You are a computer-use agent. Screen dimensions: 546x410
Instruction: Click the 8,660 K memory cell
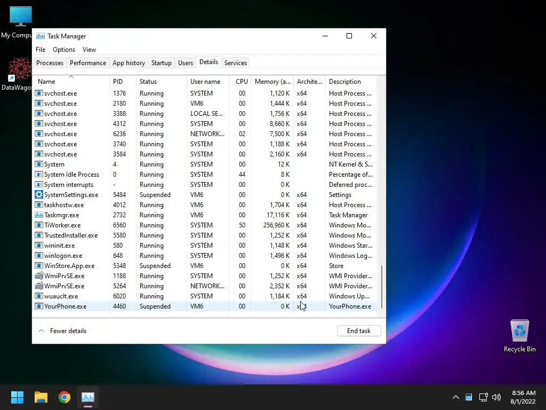click(x=279, y=123)
